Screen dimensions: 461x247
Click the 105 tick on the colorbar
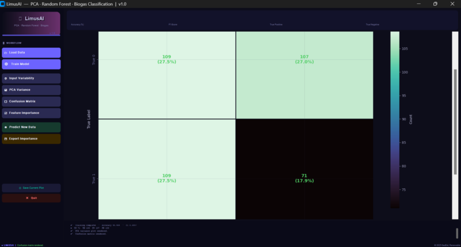pyautogui.click(x=405, y=49)
